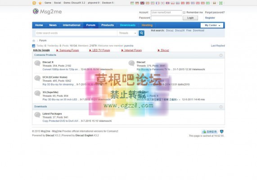Image resolution: width=257 pixels, height=180 pixels.
Task: Click hot search term Free
Action: (189, 31)
